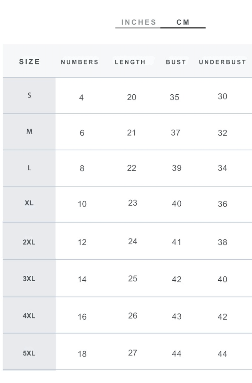Click the LENGTH column header

pos(130,62)
